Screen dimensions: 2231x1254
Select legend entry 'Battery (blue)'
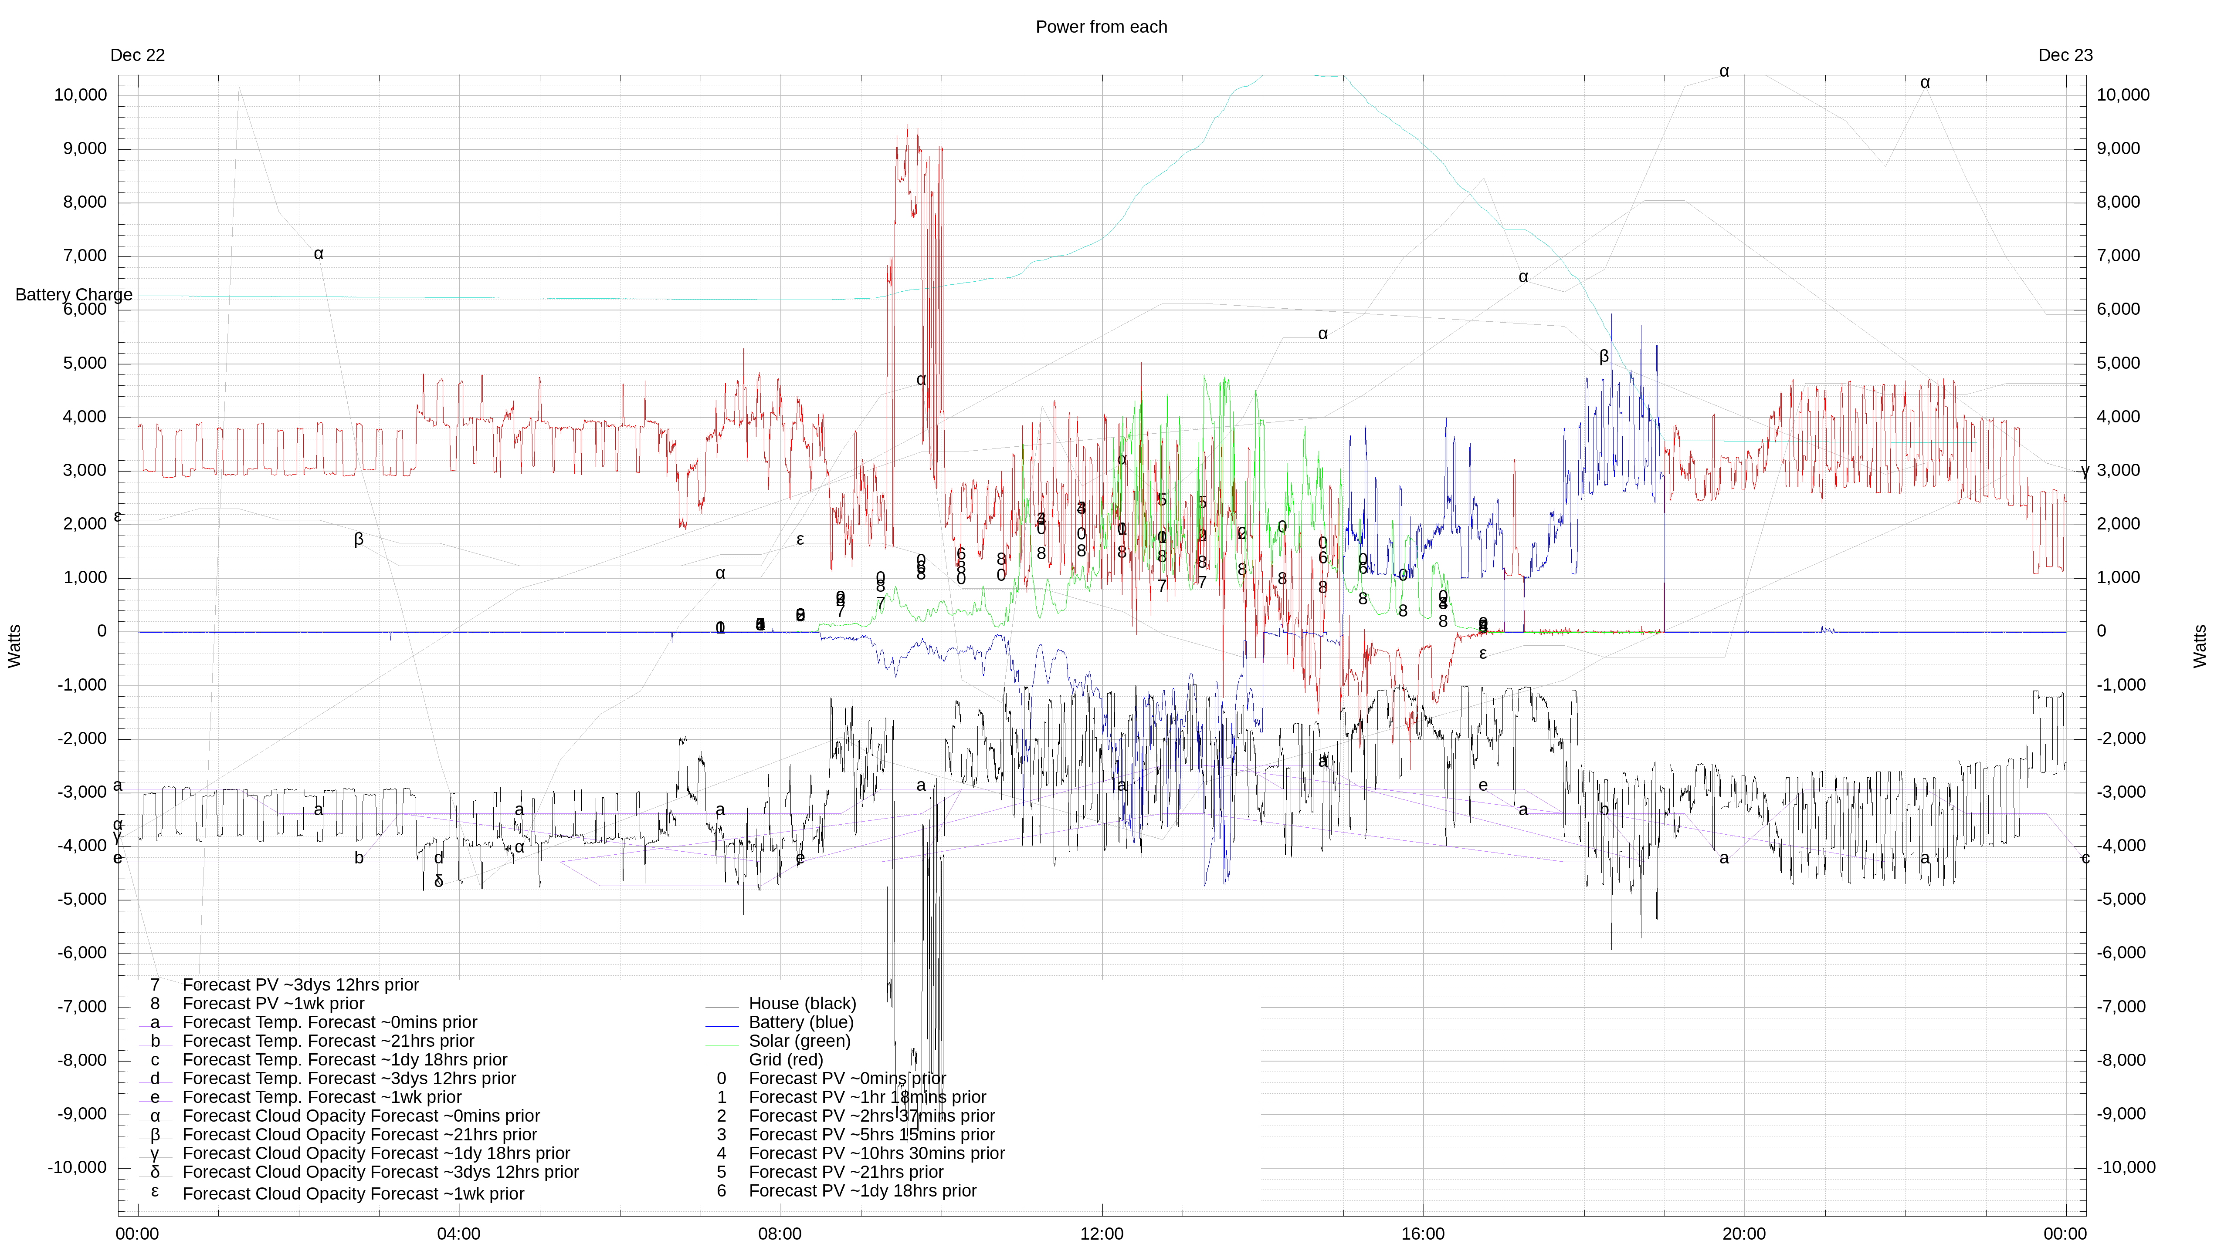point(801,1023)
